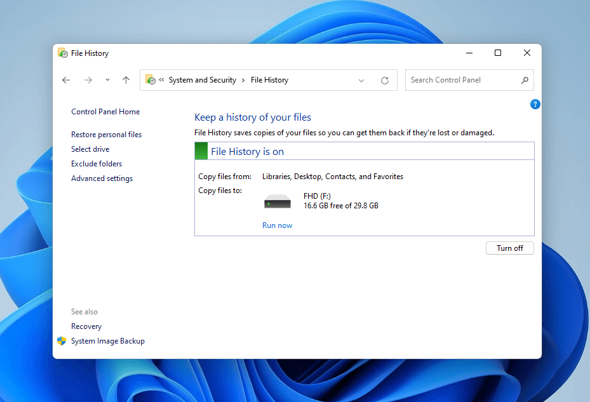The image size is (590, 402).
Task: Click File History breadcrumb entry
Action: tap(269, 80)
